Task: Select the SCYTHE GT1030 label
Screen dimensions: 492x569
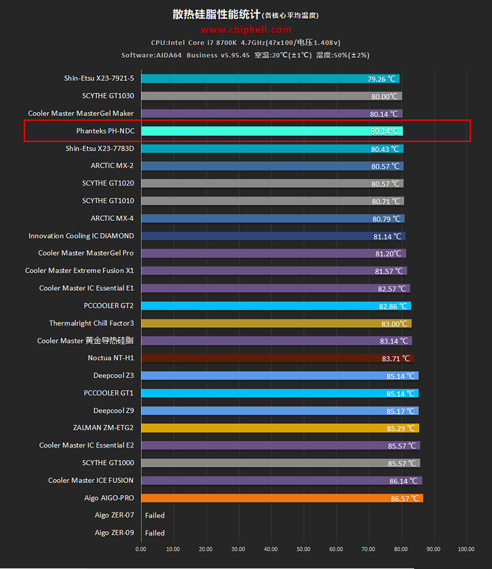Action: click(108, 96)
